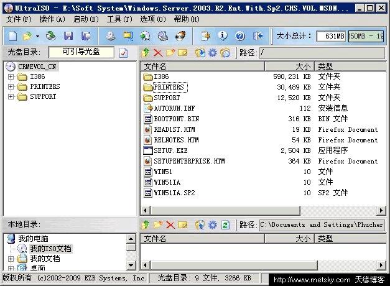Screen dimensions: 390x286
Task: Click add-to-image icon in local pane toolbar
Action: tap(200, 225)
